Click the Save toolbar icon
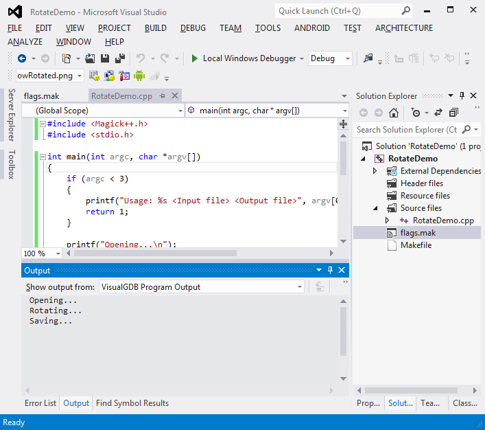 [105, 58]
